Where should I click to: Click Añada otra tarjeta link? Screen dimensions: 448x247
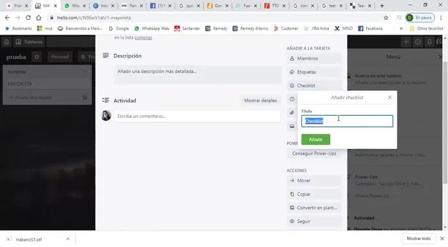tap(30, 97)
